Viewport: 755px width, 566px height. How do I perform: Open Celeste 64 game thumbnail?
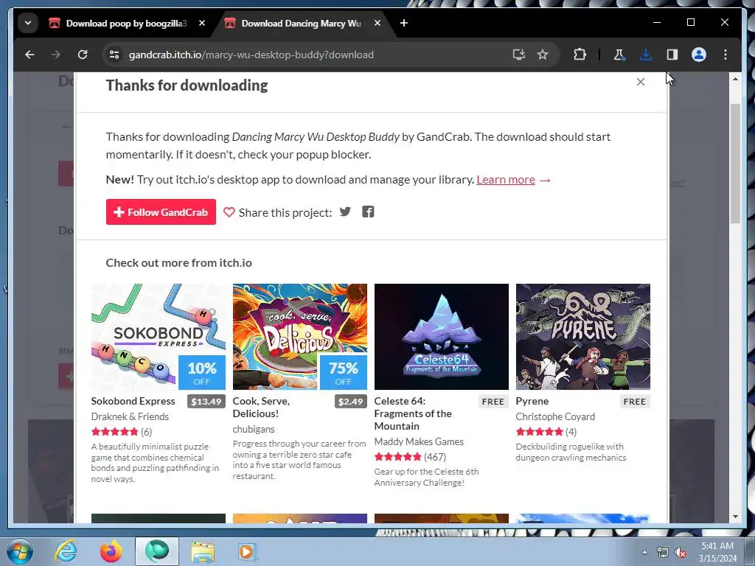[441, 336]
